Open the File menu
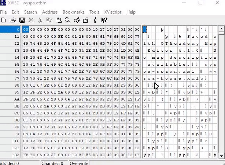The height and width of the screenshot is (165, 225). coord(3,12)
